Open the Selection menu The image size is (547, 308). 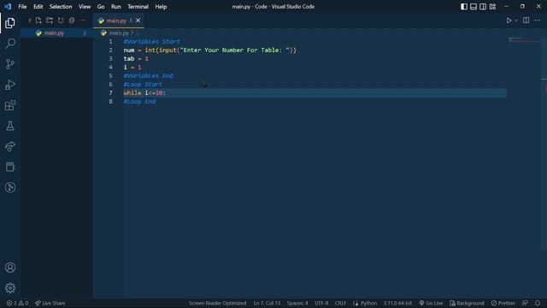(61, 7)
